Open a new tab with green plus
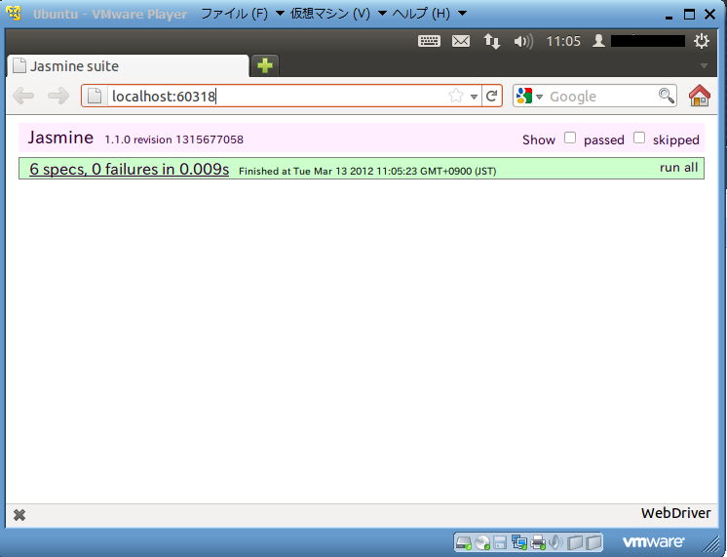Screen dimensions: 727x557 [265, 65]
